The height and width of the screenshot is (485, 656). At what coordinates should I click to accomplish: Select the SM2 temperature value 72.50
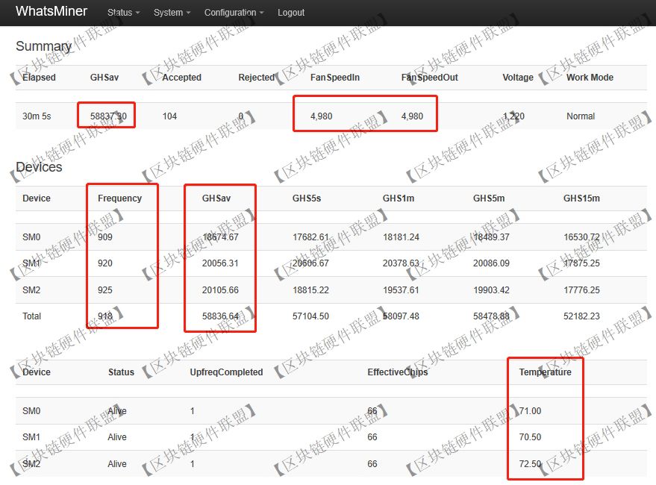[530, 464]
